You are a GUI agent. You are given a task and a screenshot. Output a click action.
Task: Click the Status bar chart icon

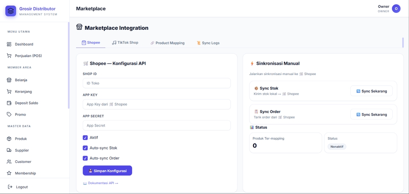(x=252, y=127)
